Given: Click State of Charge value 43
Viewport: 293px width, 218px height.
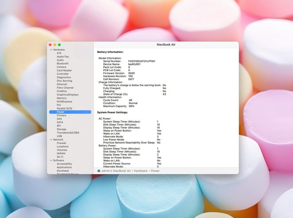Looking at the screenshot, I should coord(164,94).
